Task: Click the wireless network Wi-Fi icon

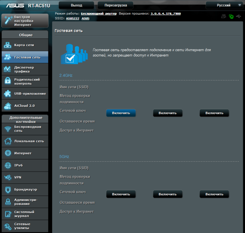Action: pyautogui.click(x=8, y=129)
